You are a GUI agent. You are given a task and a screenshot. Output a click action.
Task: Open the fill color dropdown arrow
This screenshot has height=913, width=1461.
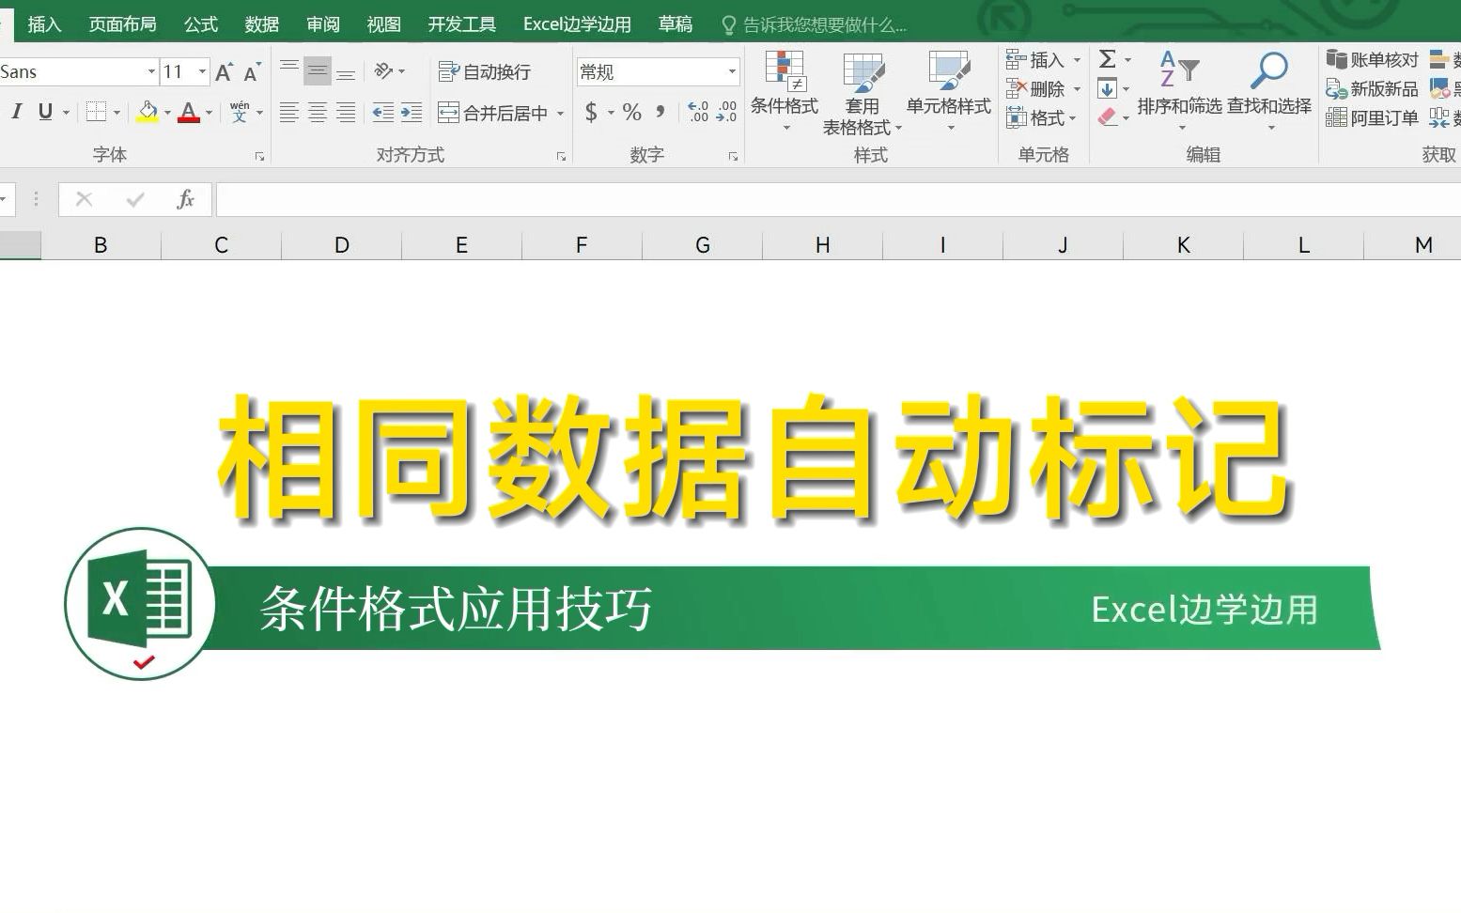167,113
